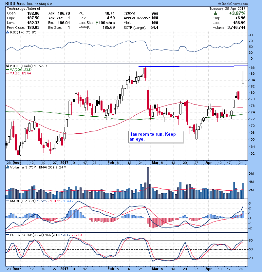Click the Last Size 100 shrs value

coord(107,23)
